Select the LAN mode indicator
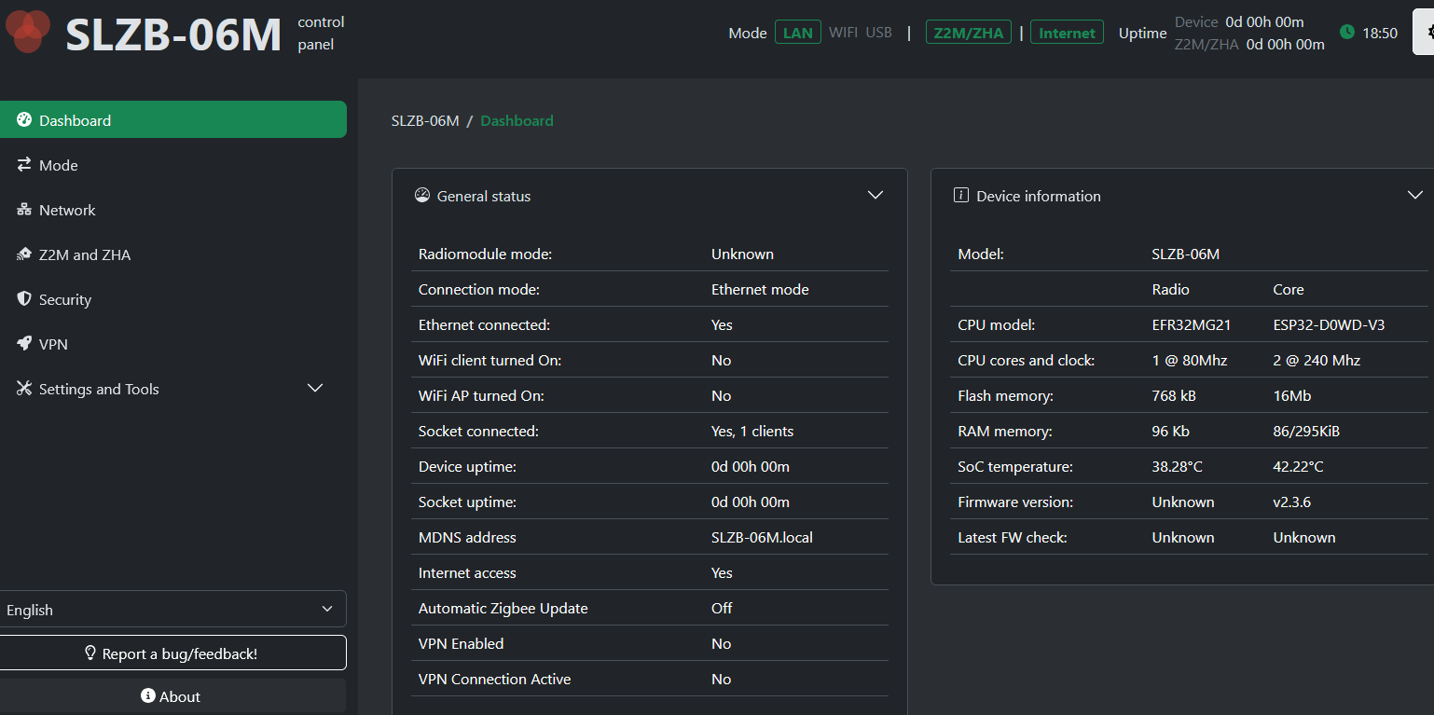The height and width of the screenshot is (715, 1434). tap(797, 33)
